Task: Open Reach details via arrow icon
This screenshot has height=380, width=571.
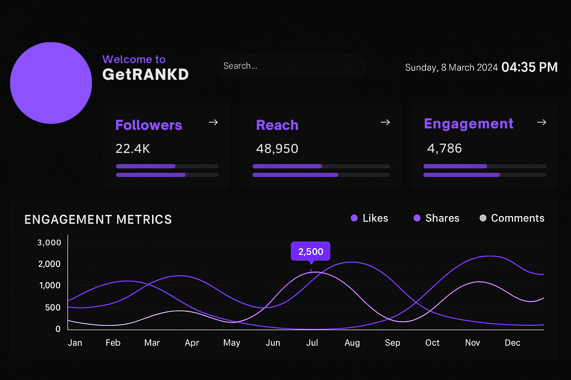Action: [385, 122]
